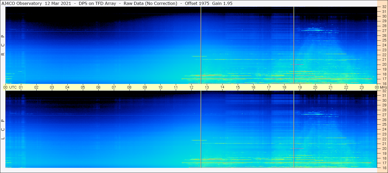388x173 pixels.
Task: Click the '10' hour label on the time axis
Action: [x=160, y=87]
